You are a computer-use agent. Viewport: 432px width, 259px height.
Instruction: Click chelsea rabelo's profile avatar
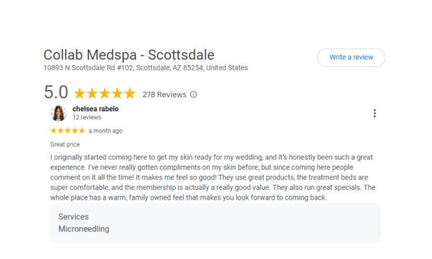(x=58, y=113)
